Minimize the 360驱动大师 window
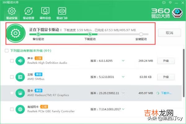Viewport: 186px width, 124px height. (x=176, y=3)
